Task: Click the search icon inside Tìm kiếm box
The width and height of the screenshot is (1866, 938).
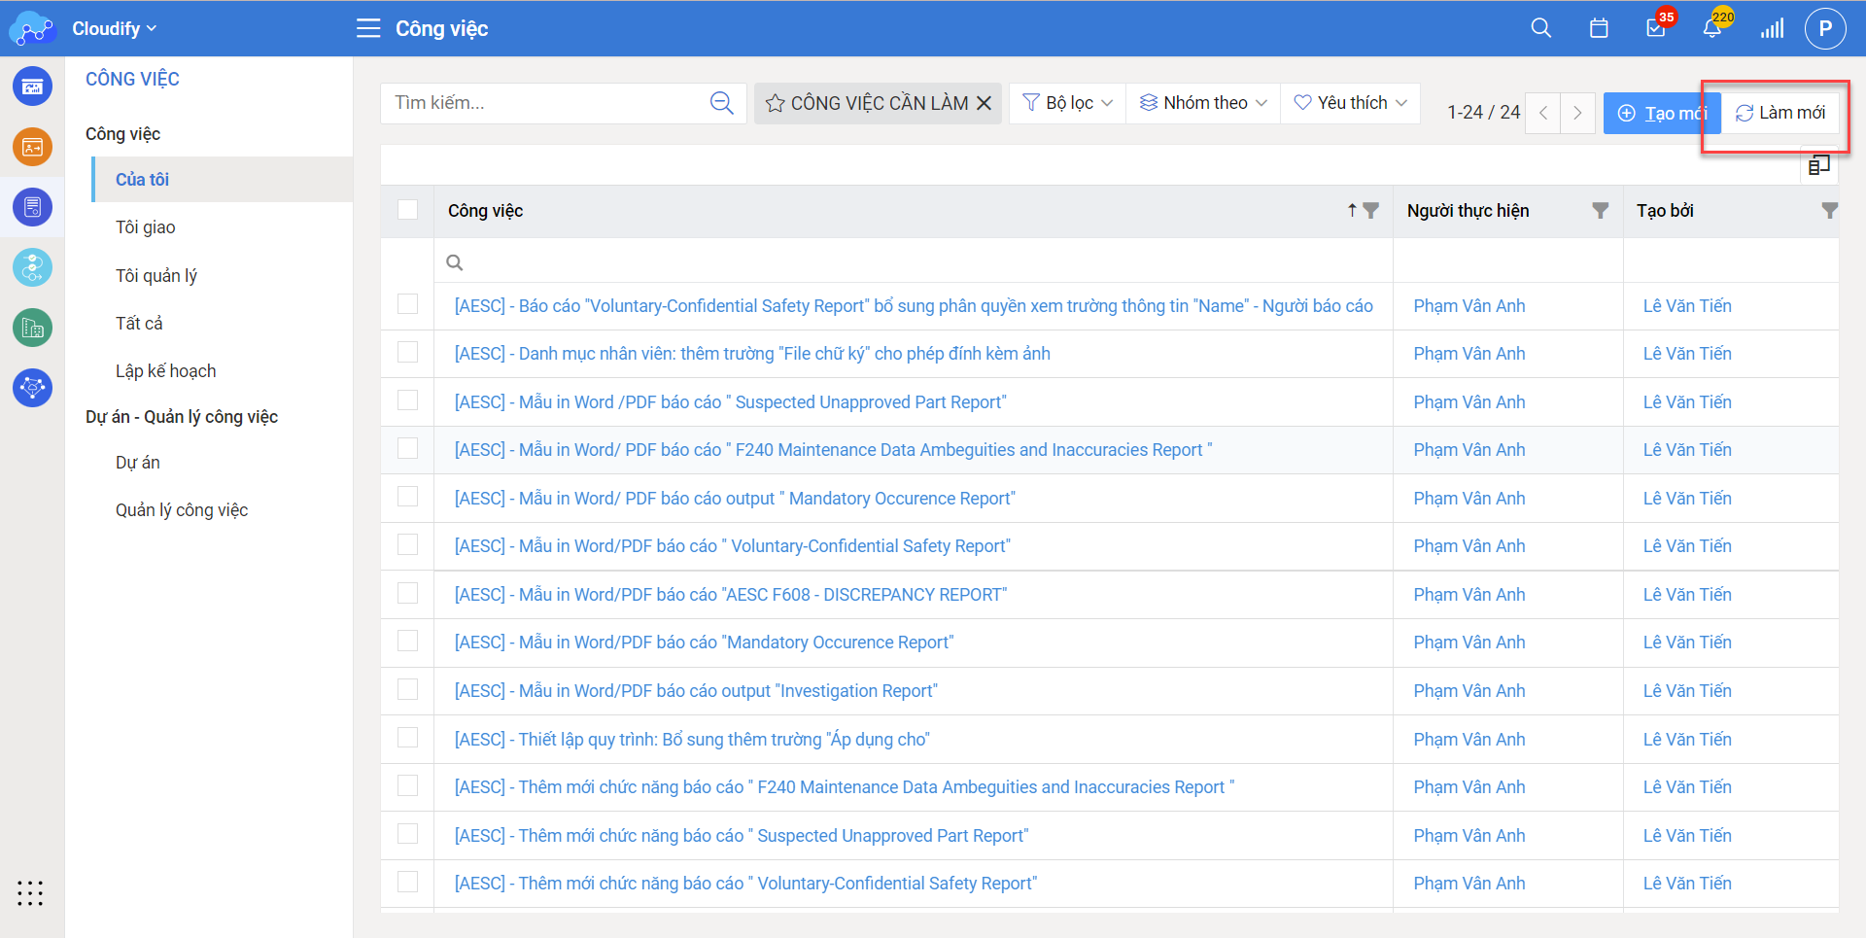Action: [721, 103]
